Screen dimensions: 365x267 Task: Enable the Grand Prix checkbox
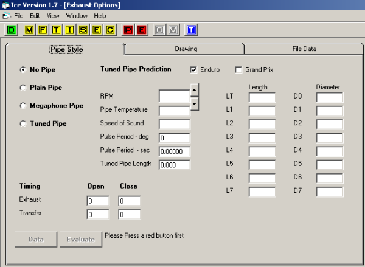tap(238, 70)
